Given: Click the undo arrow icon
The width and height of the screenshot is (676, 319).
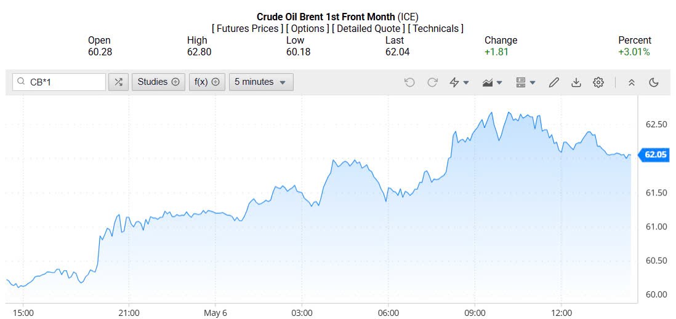Looking at the screenshot, I should click(x=409, y=82).
